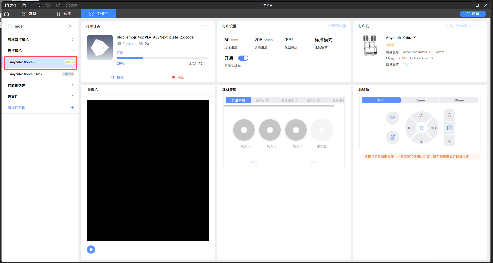This screenshot has width=493, height=263.
Task: Select the first PLA filament spool
Action: (x=244, y=130)
